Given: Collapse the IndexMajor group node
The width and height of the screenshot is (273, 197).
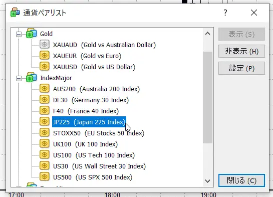Looking at the screenshot, I should pyautogui.click(x=19, y=78).
